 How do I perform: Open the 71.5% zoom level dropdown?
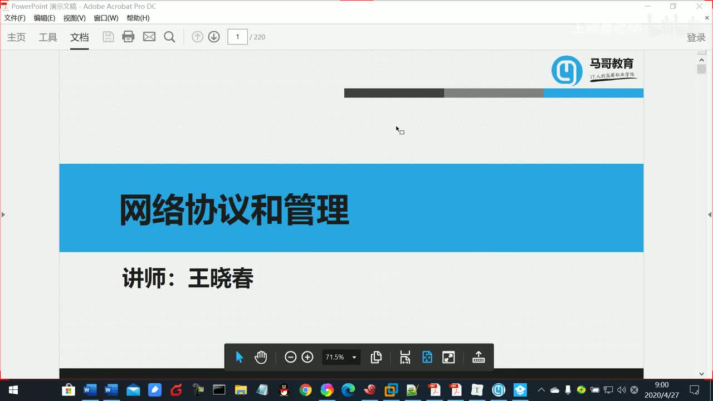(x=341, y=357)
